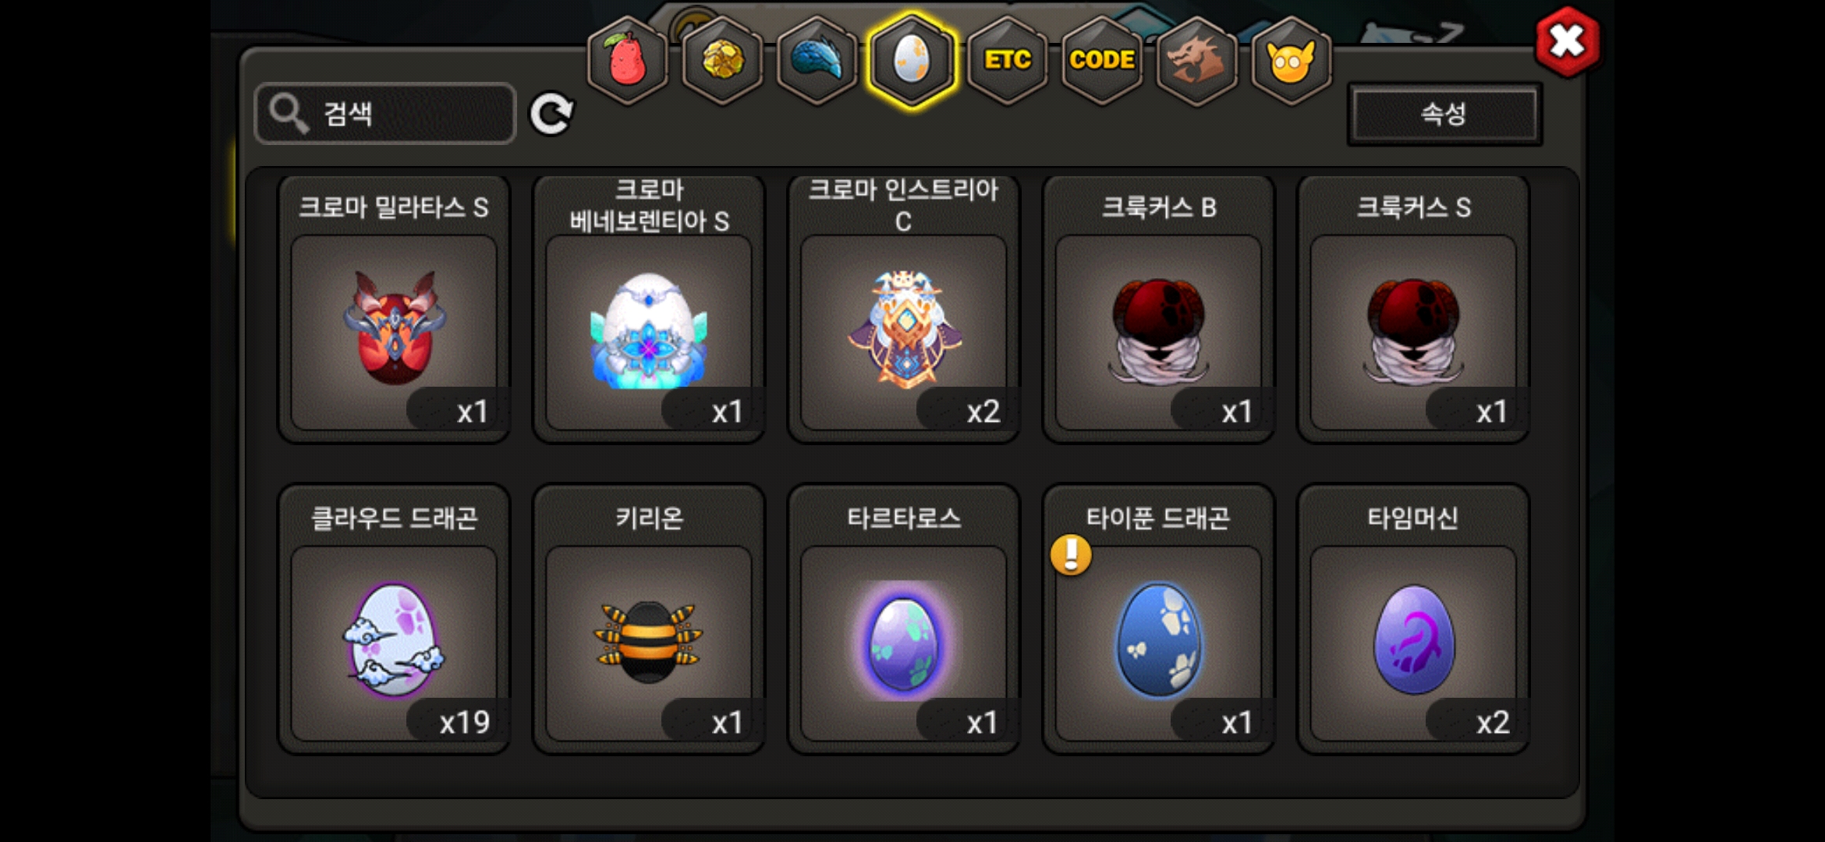Open the blue dragon scale category
The image size is (1825, 842).
click(x=817, y=61)
